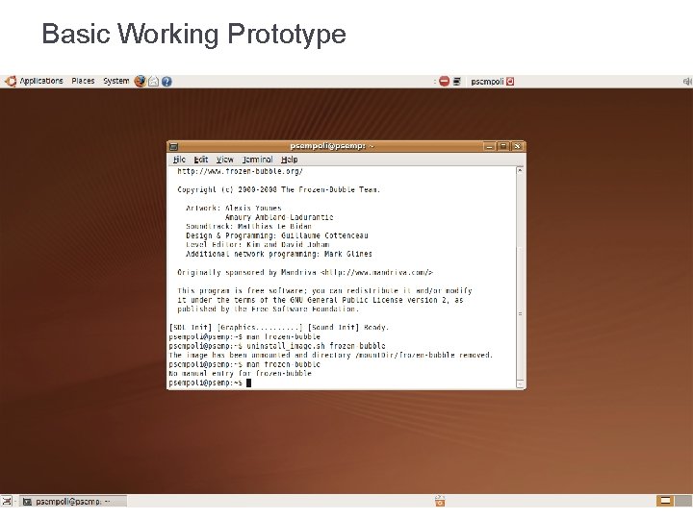Click the terminal title bar text

[x=332, y=146]
